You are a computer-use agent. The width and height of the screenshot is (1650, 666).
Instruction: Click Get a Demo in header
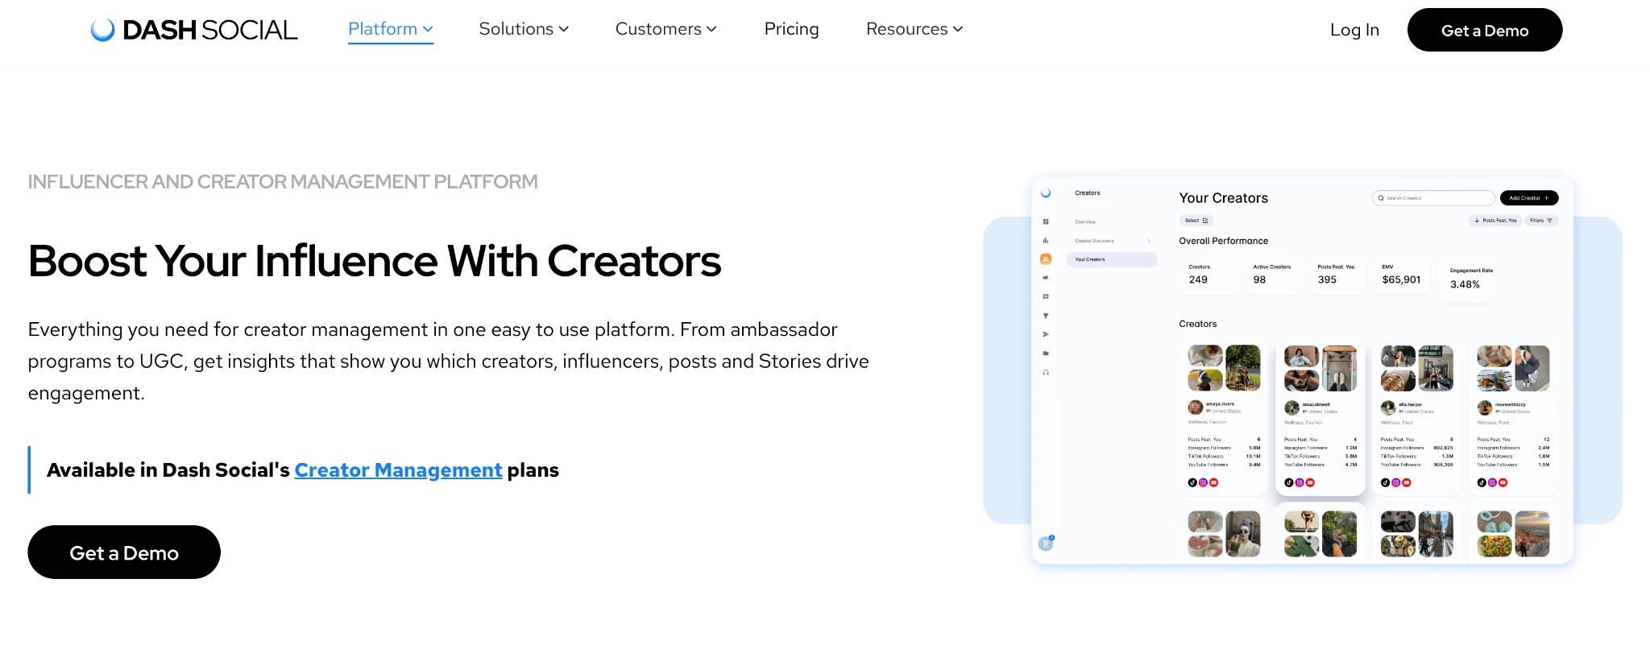1485,30
